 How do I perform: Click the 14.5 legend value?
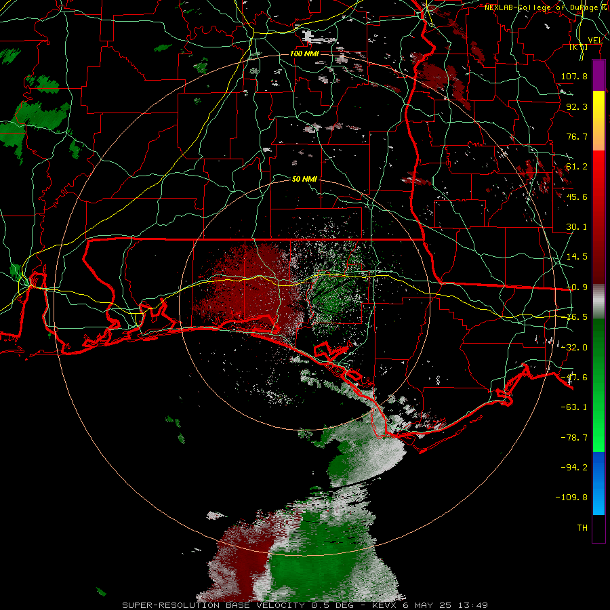click(577, 257)
